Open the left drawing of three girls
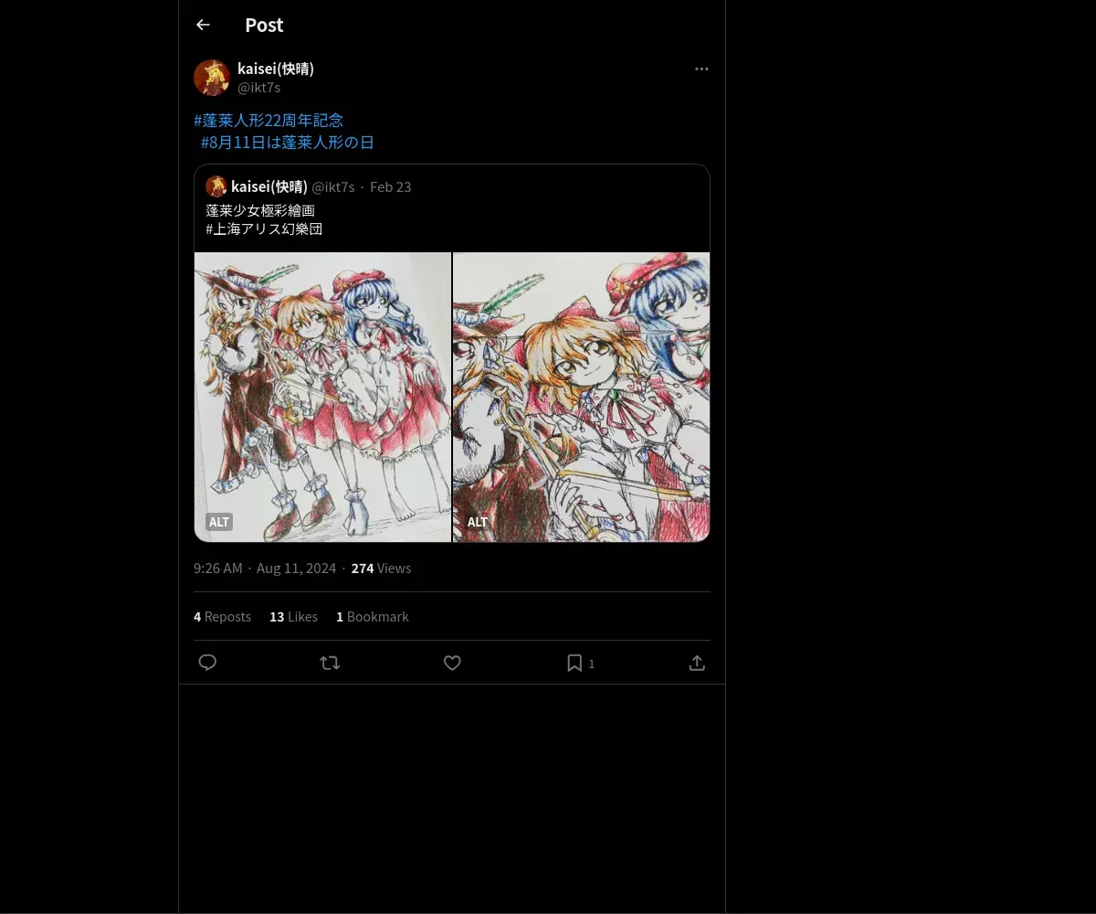Viewport: 1096px width, 914px height. click(322, 397)
